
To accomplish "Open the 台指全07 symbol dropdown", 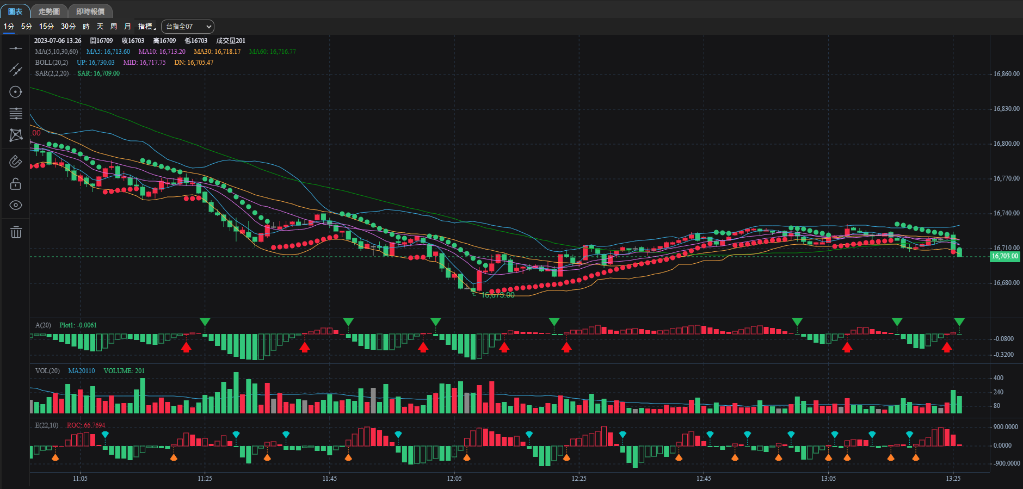I will click(x=188, y=27).
